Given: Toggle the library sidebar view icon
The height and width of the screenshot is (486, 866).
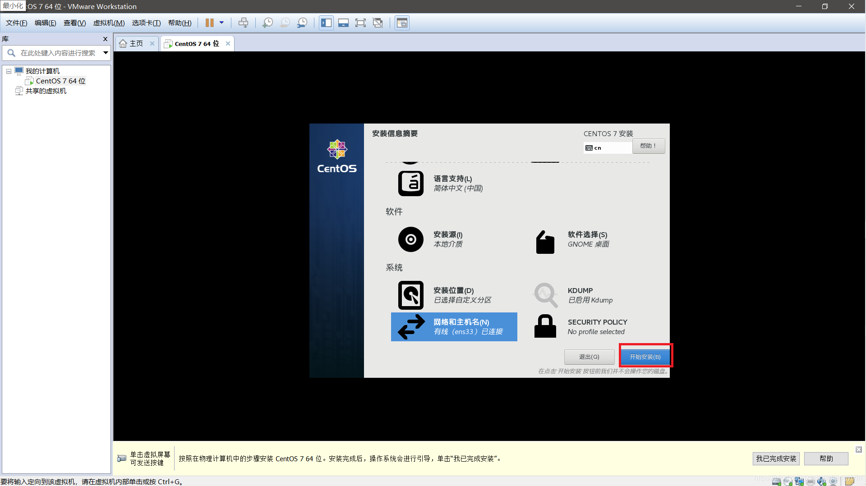Looking at the screenshot, I should coord(326,23).
